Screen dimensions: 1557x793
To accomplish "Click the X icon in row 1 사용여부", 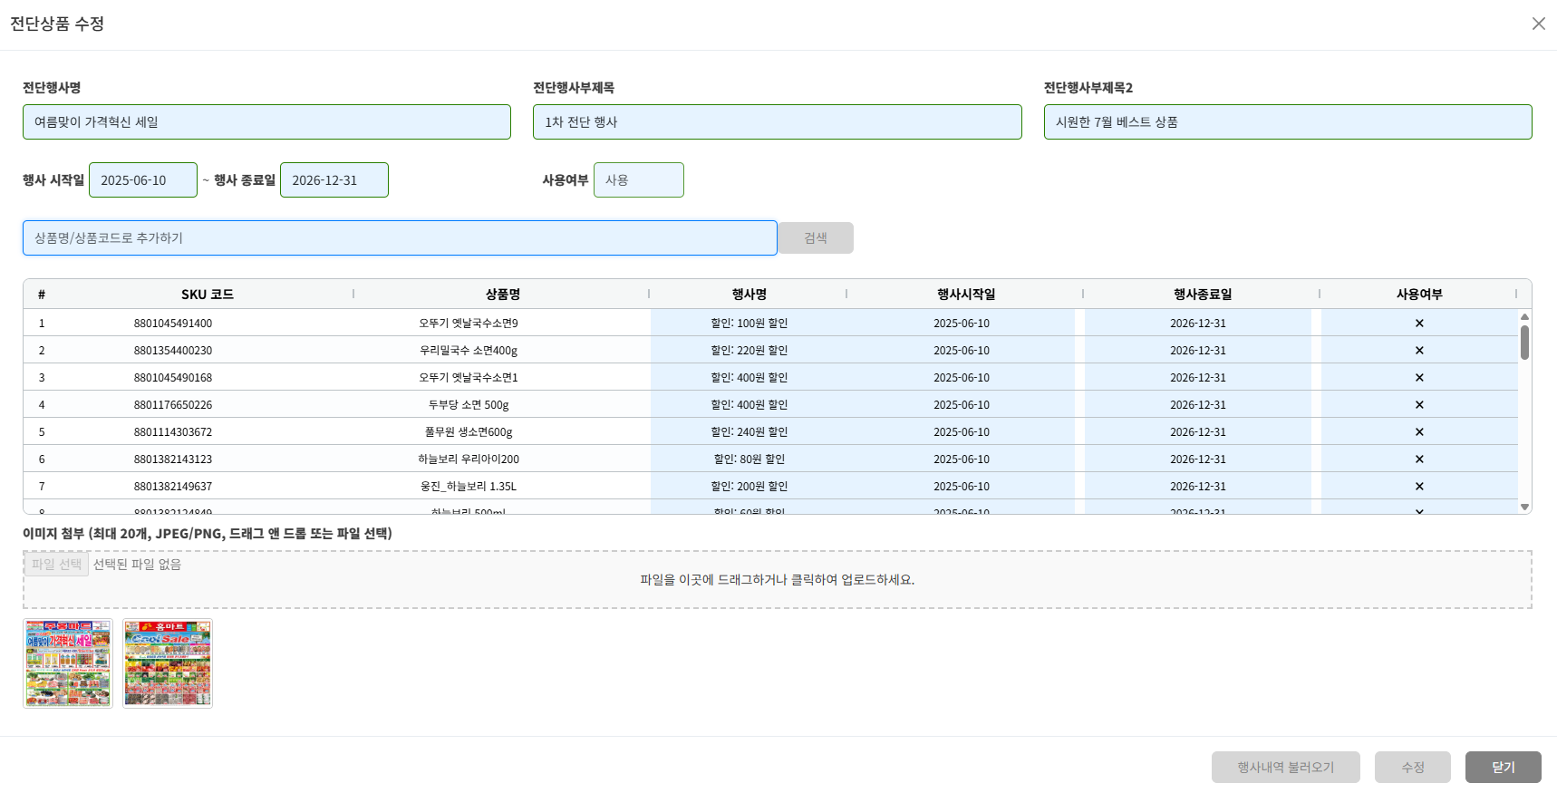I will click(1418, 324).
